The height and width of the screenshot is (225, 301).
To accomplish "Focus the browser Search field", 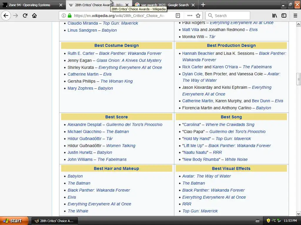I will [228, 16].
